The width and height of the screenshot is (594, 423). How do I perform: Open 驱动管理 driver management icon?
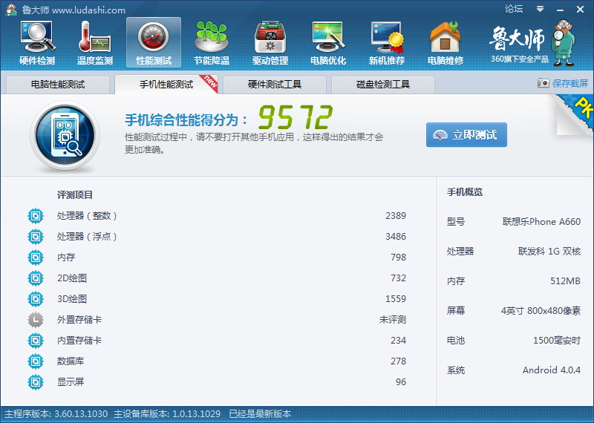point(270,43)
